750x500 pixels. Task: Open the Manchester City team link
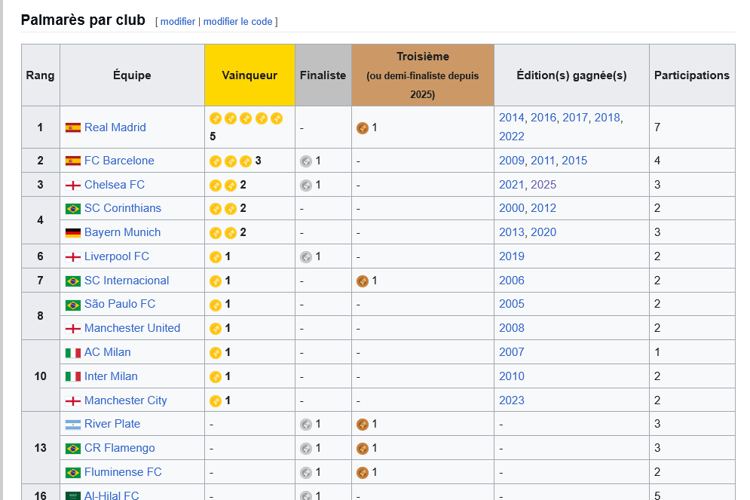click(x=125, y=400)
